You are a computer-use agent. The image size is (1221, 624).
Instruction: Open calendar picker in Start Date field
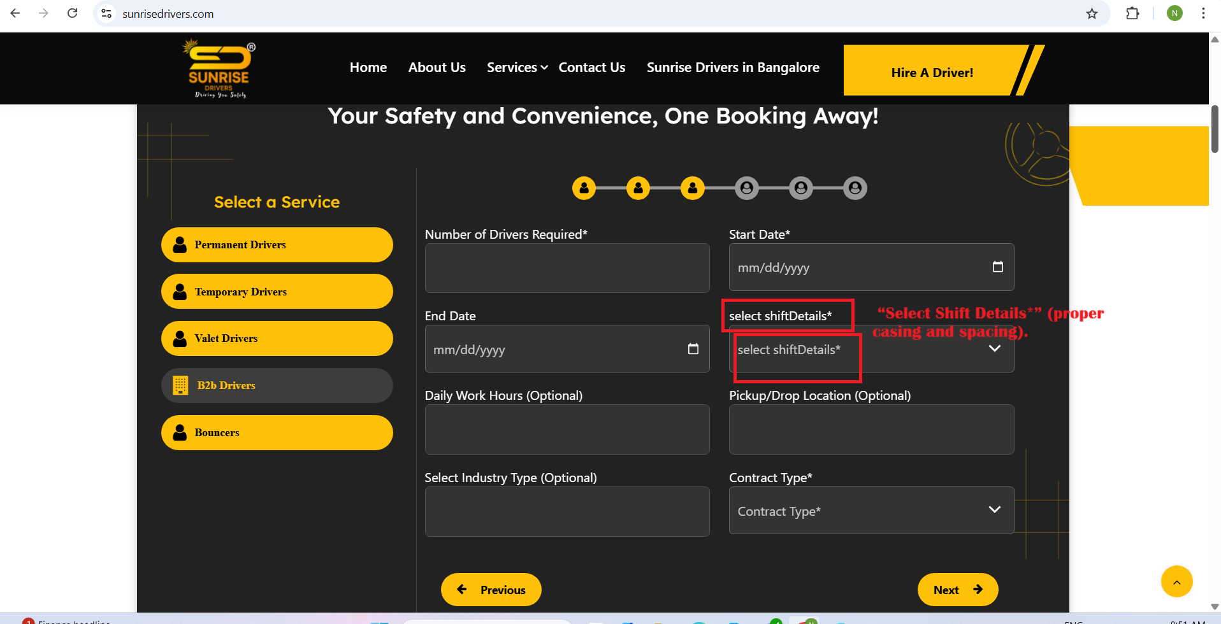[x=997, y=267]
